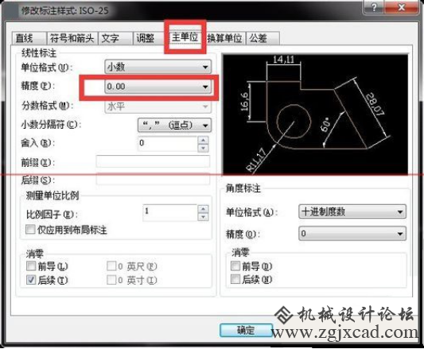Image resolution: width=424 pixels, height=349 pixels.
Task: Enable angular 前导 zero suppression checkbox
Action: pos(235,266)
